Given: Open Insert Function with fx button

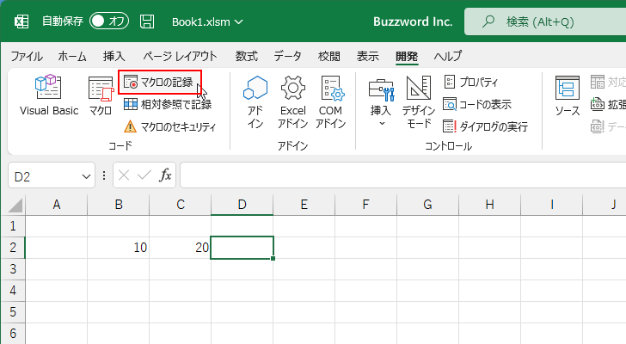Looking at the screenshot, I should pos(165,175).
